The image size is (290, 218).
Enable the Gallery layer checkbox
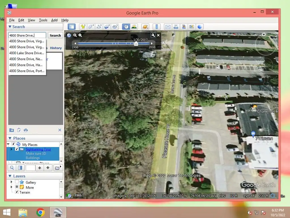click(x=17, y=182)
